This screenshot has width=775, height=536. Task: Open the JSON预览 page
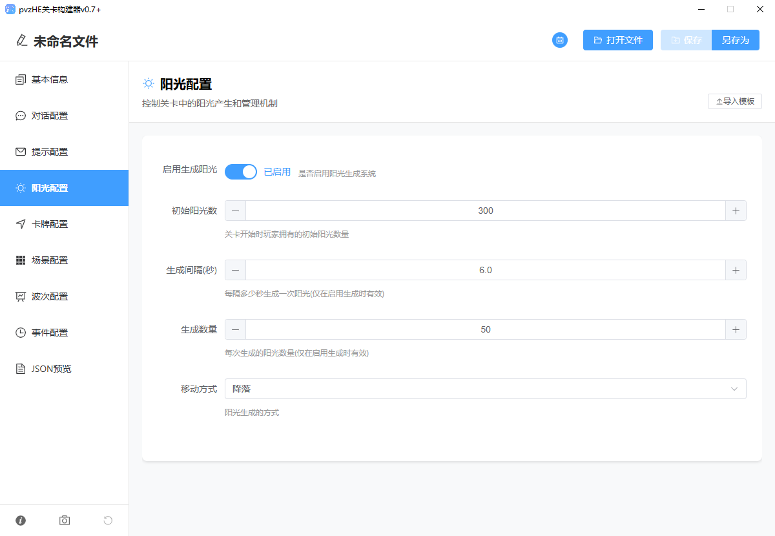click(x=51, y=369)
